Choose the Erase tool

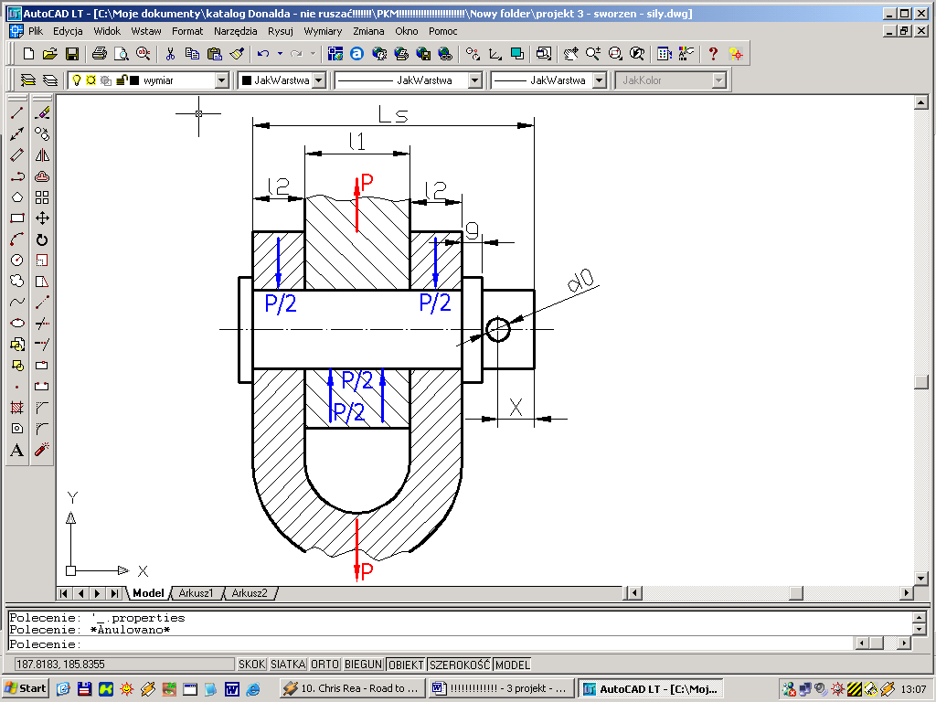(42, 112)
